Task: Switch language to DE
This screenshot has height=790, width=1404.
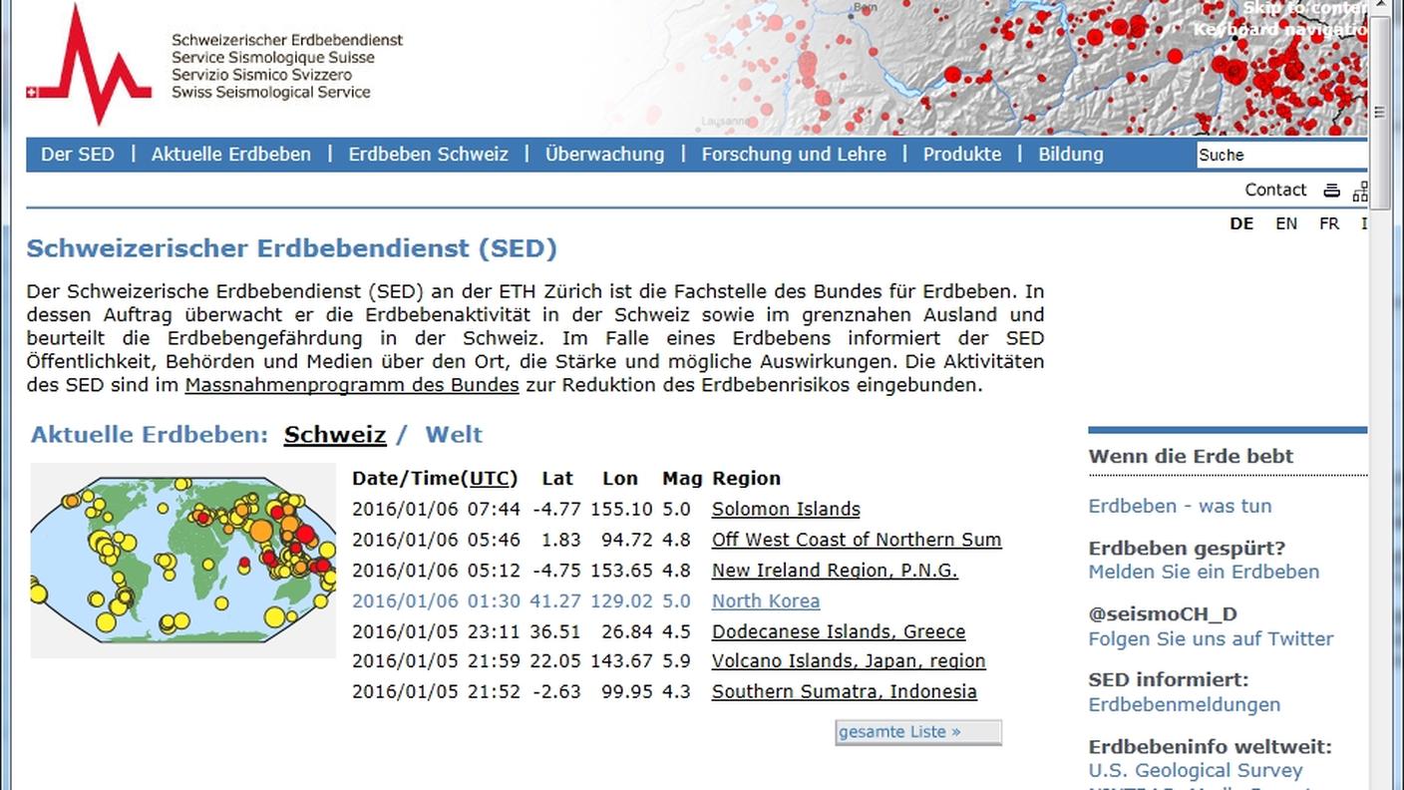Action: tap(1241, 223)
